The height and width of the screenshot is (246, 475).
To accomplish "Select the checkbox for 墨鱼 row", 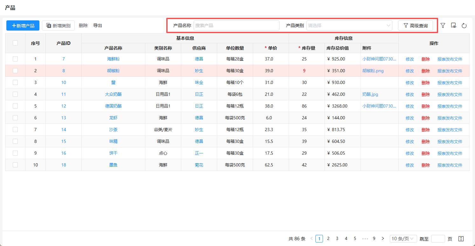I will click(x=15, y=165).
